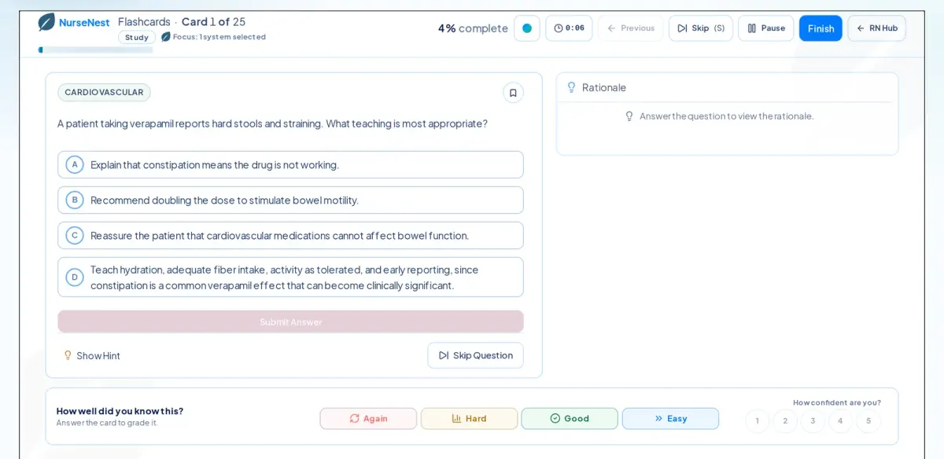Grade the card as Again
944x459 pixels.
[368, 419]
